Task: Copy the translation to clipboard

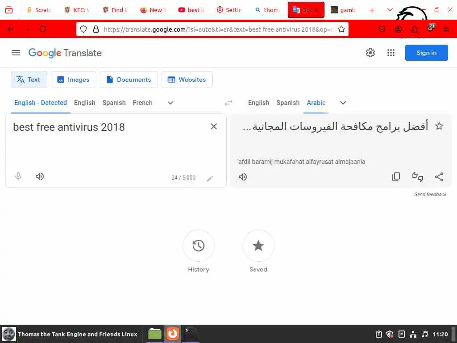Action: point(396,177)
